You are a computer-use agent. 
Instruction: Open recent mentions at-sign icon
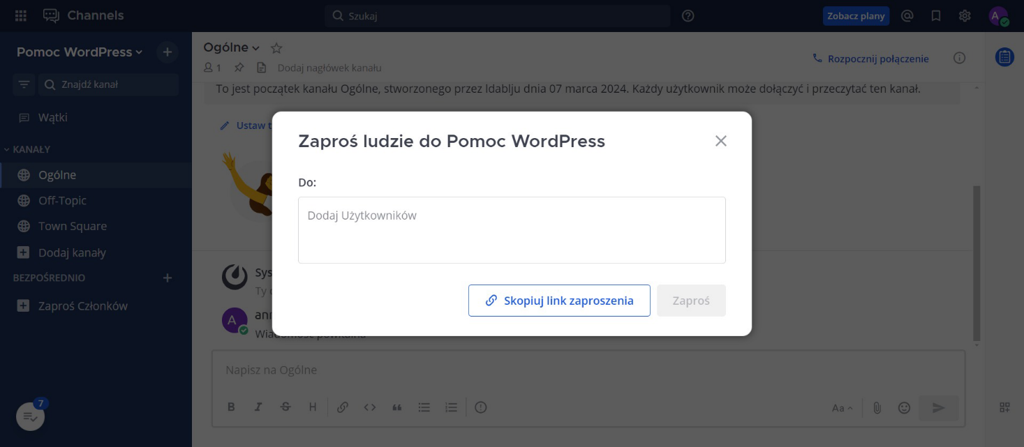[907, 15]
